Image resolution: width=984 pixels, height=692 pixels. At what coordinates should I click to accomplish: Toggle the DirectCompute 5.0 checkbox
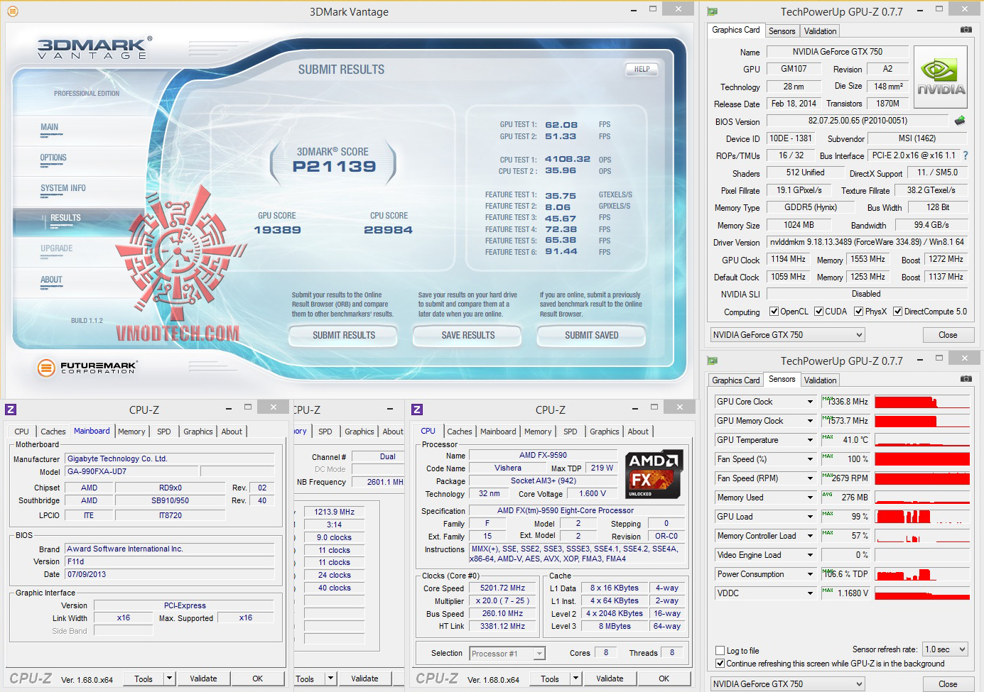(897, 312)
